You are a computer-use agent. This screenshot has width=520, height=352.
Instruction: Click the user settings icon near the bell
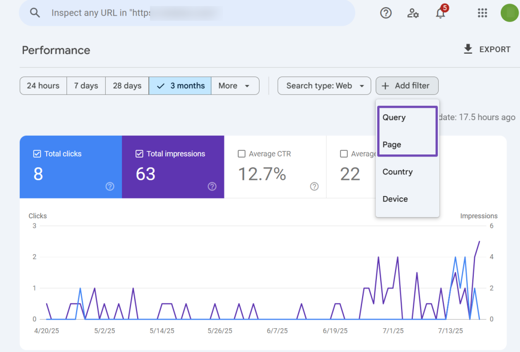413,13
